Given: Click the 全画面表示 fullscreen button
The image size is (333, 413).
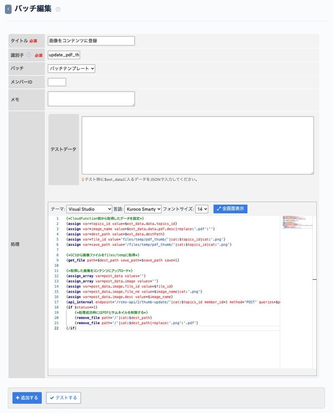Looking at the screenshot, I should [x=230, y=209].
